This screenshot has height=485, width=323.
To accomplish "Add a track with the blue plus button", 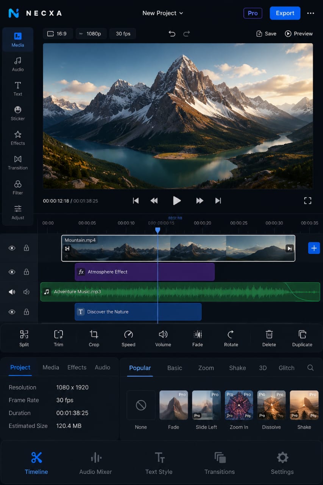I will point(314,248).
